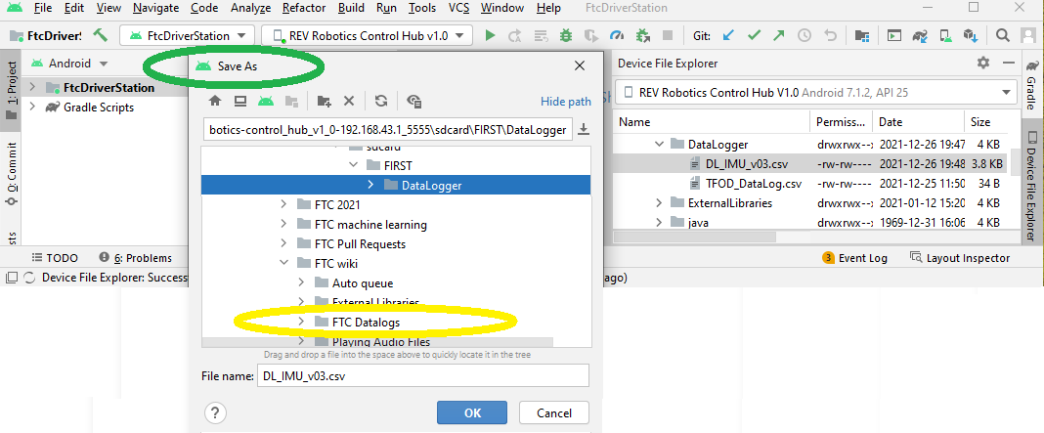Click the help question mark button
Viewport: 1044px width, 433px height.
[x=216, y=412]
